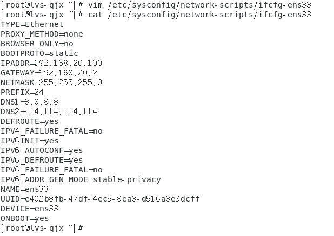Select the PROXY_METHOD=none line
334x236 pixels.
pos(42,34)
